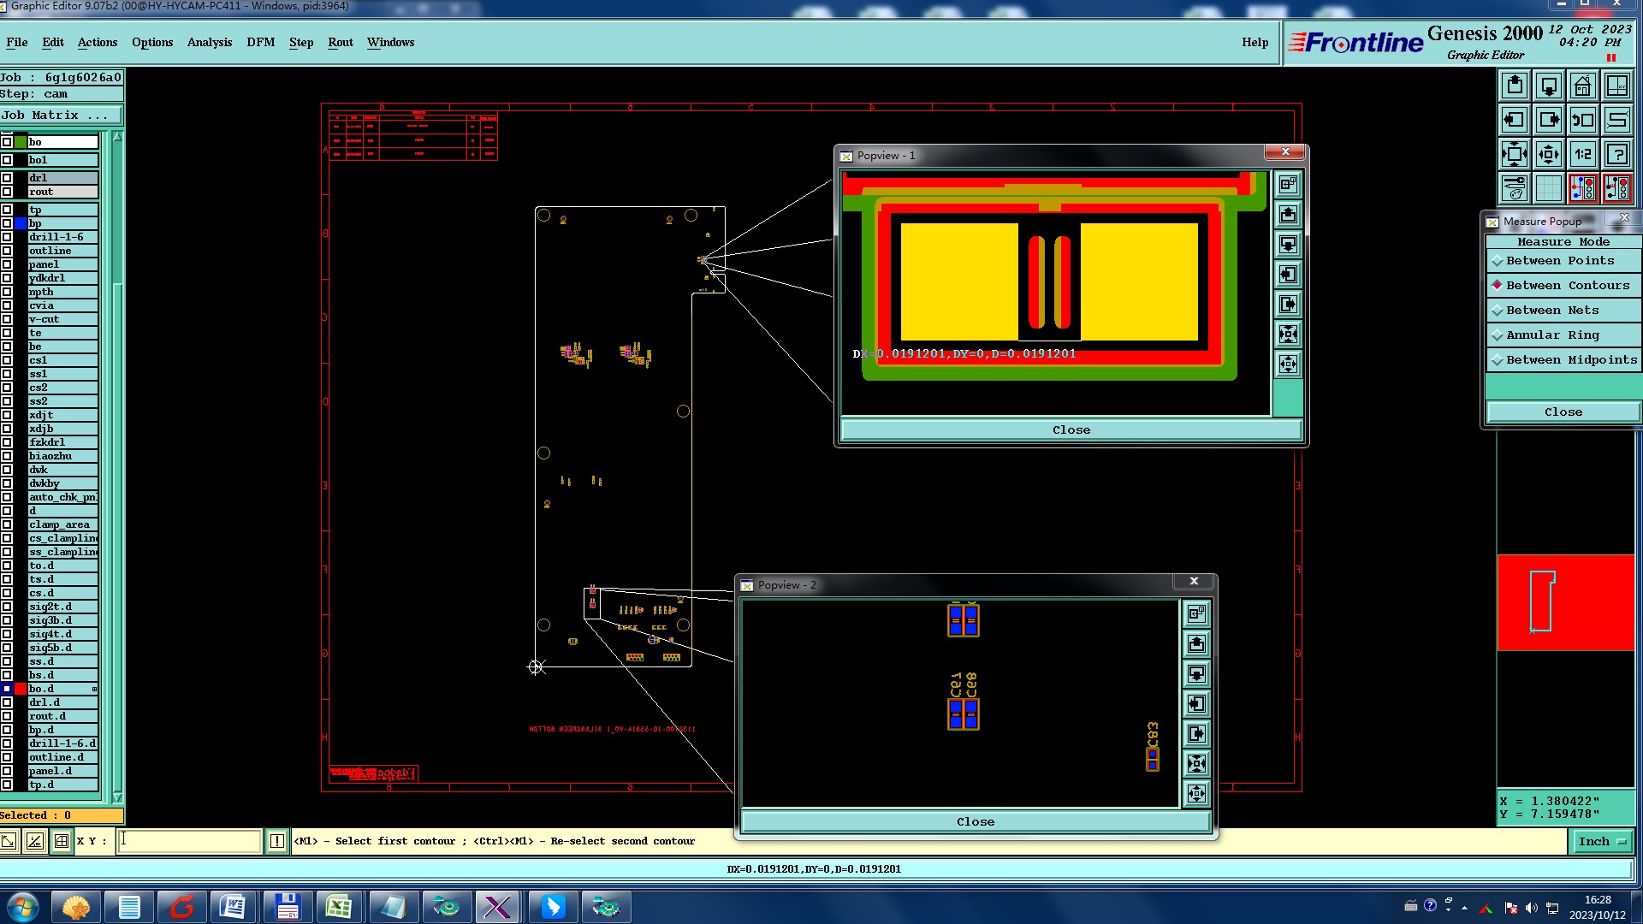Click the help question-mark toolbar icon

tap(1616, 155)
